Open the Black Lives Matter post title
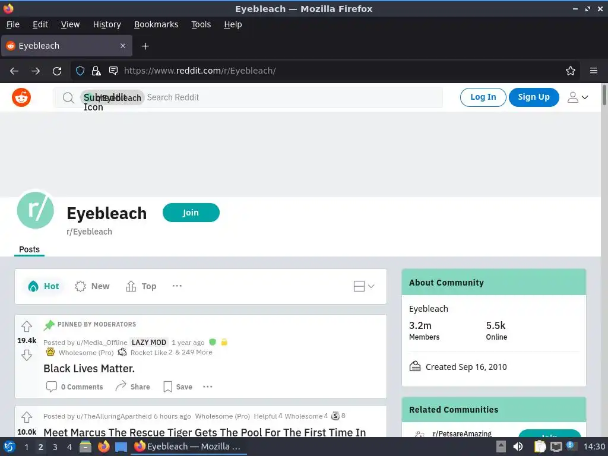The width and height of the screenshot is (608, 456). [x=89, y=368]
